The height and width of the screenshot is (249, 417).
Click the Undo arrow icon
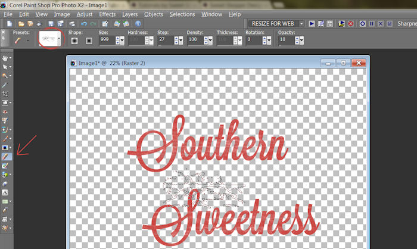[83, 24]
